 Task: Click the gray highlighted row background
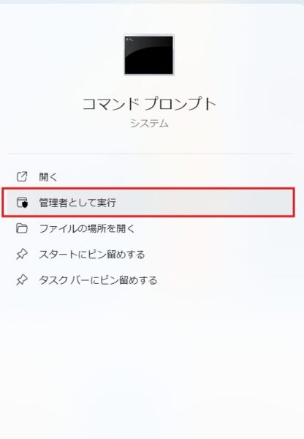[196, 203]
